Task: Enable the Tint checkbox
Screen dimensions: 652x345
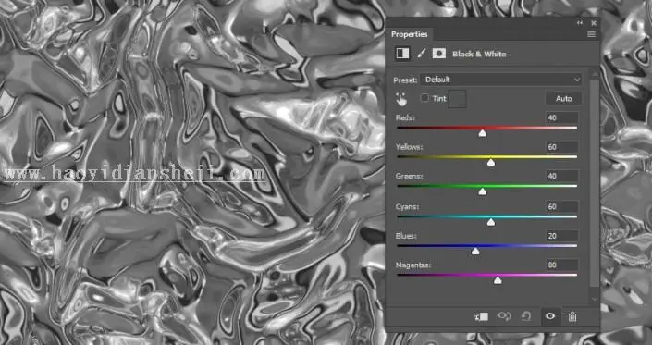Action: (x=424, y=98)
